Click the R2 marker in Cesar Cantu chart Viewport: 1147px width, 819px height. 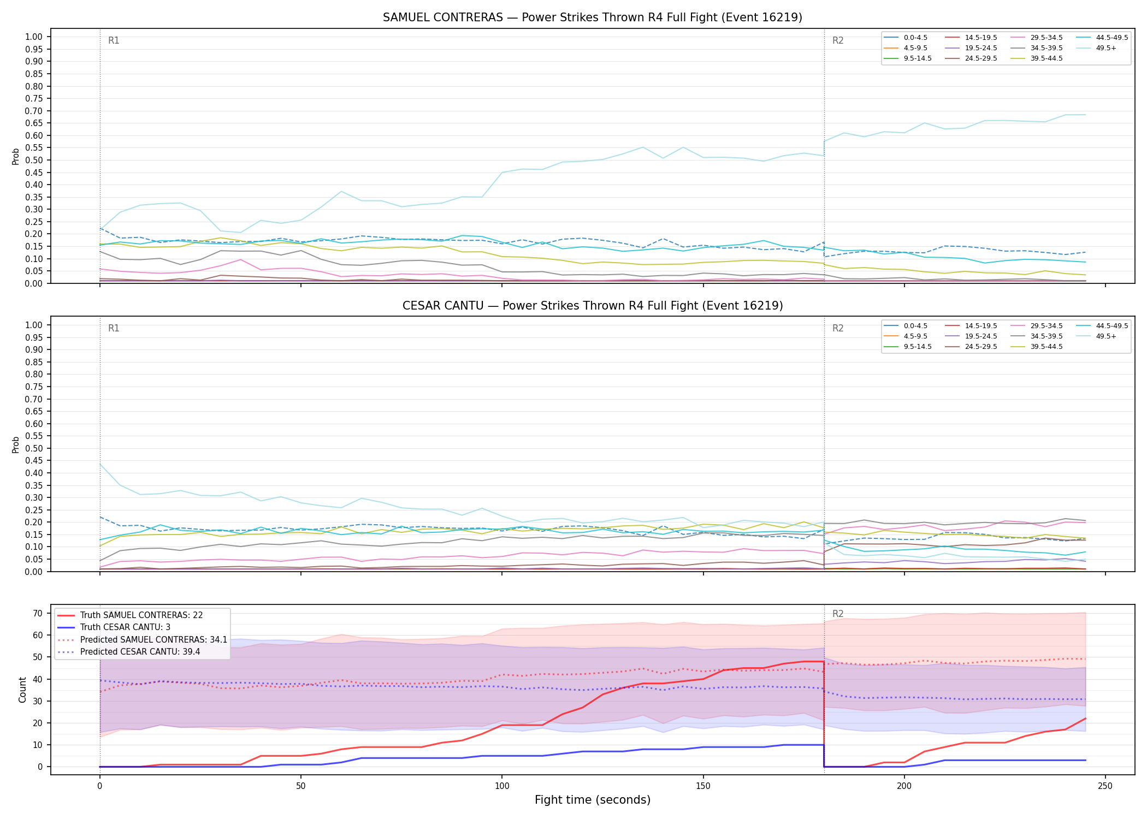pos(838,328)
